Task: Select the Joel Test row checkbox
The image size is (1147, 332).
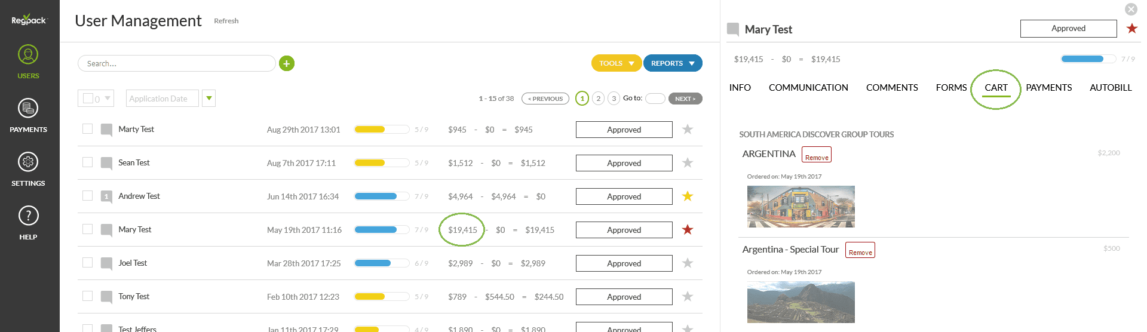Action: pyautogui.click(x=88, y=263)
